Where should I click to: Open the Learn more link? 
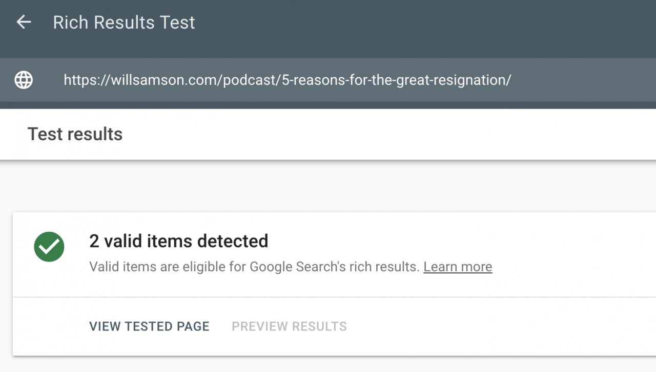click(x=458, y=267)
